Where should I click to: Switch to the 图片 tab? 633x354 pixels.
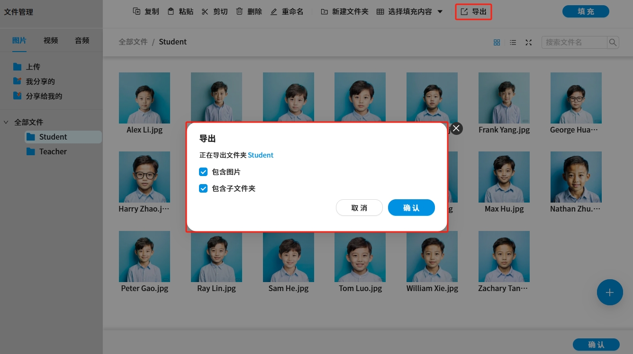19,40
